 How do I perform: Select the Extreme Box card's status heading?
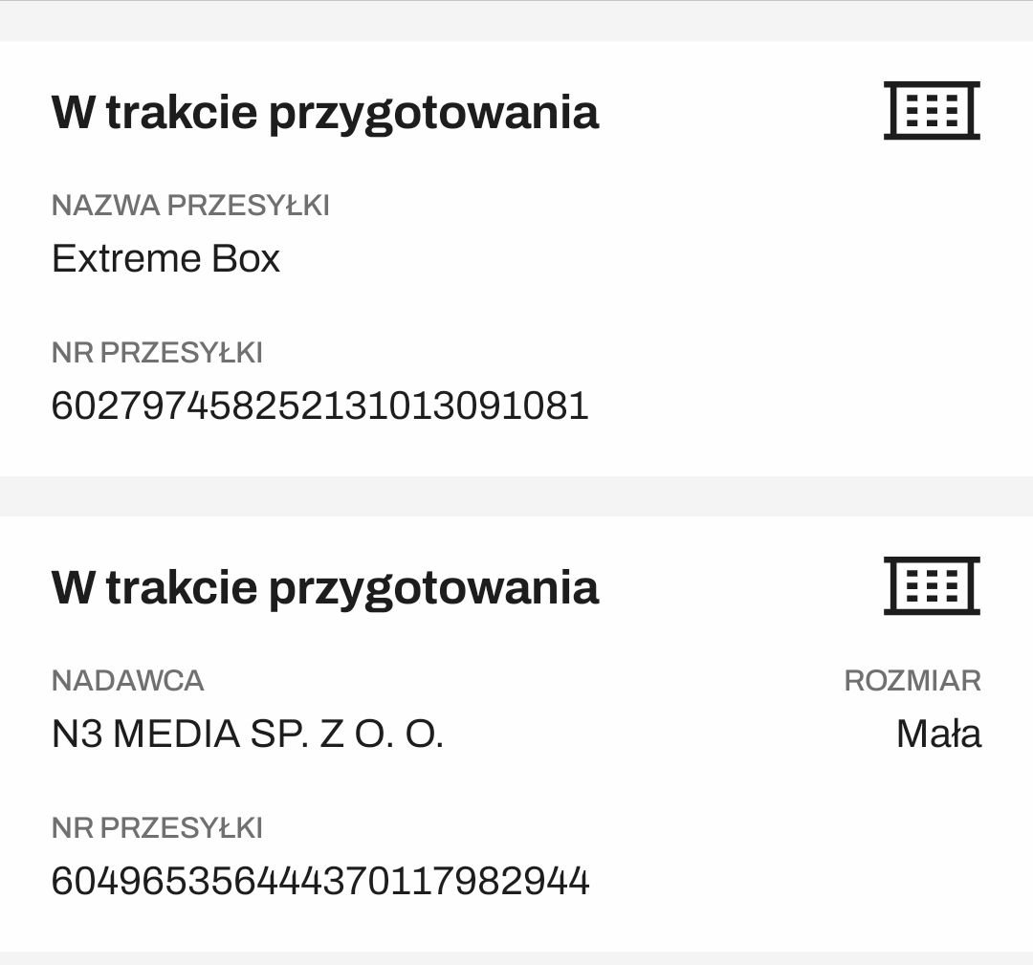(324, 112)
